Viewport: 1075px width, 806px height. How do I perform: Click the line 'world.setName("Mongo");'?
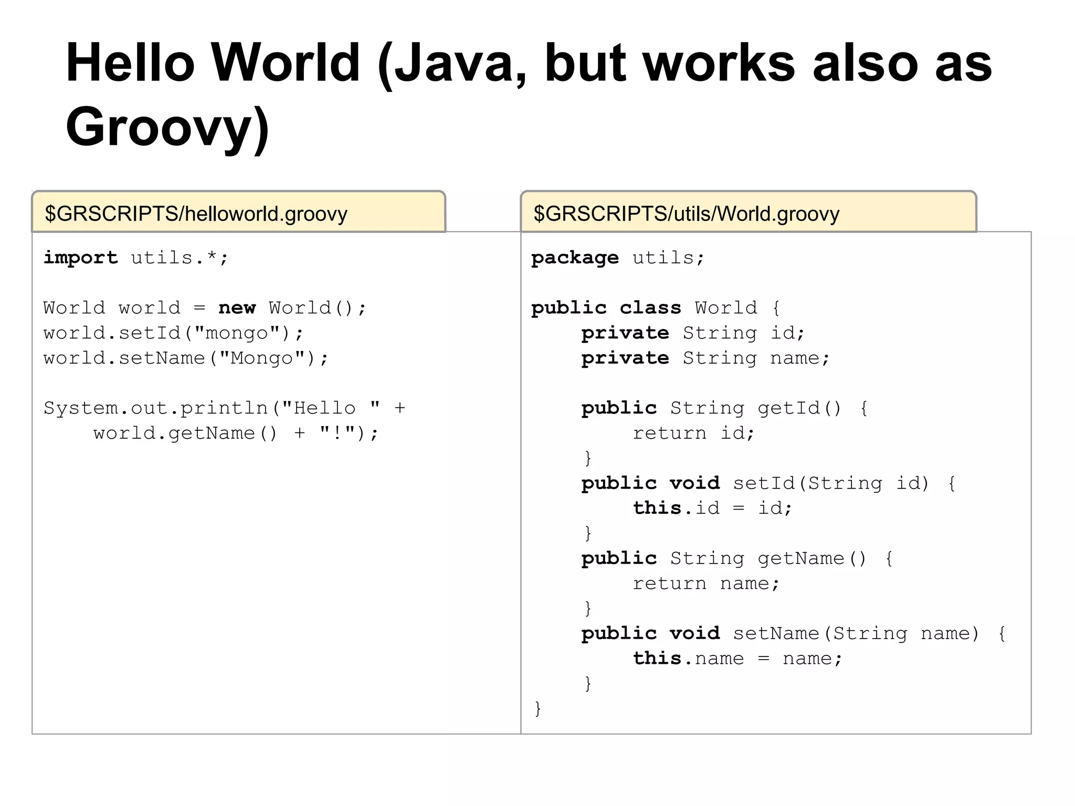click(186, 358)
